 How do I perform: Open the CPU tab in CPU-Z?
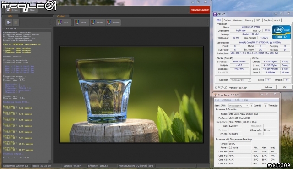pyautogui.click(x=218, y=20)
